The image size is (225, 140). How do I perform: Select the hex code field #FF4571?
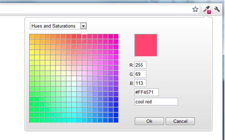coord(147,92)
